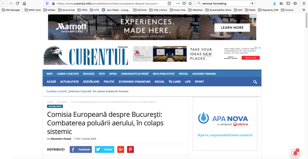Image resolution: width=308 pixels, height=159 pixels.
Task: Open the EDUCAŢIE section
Action: coord(89,74)
